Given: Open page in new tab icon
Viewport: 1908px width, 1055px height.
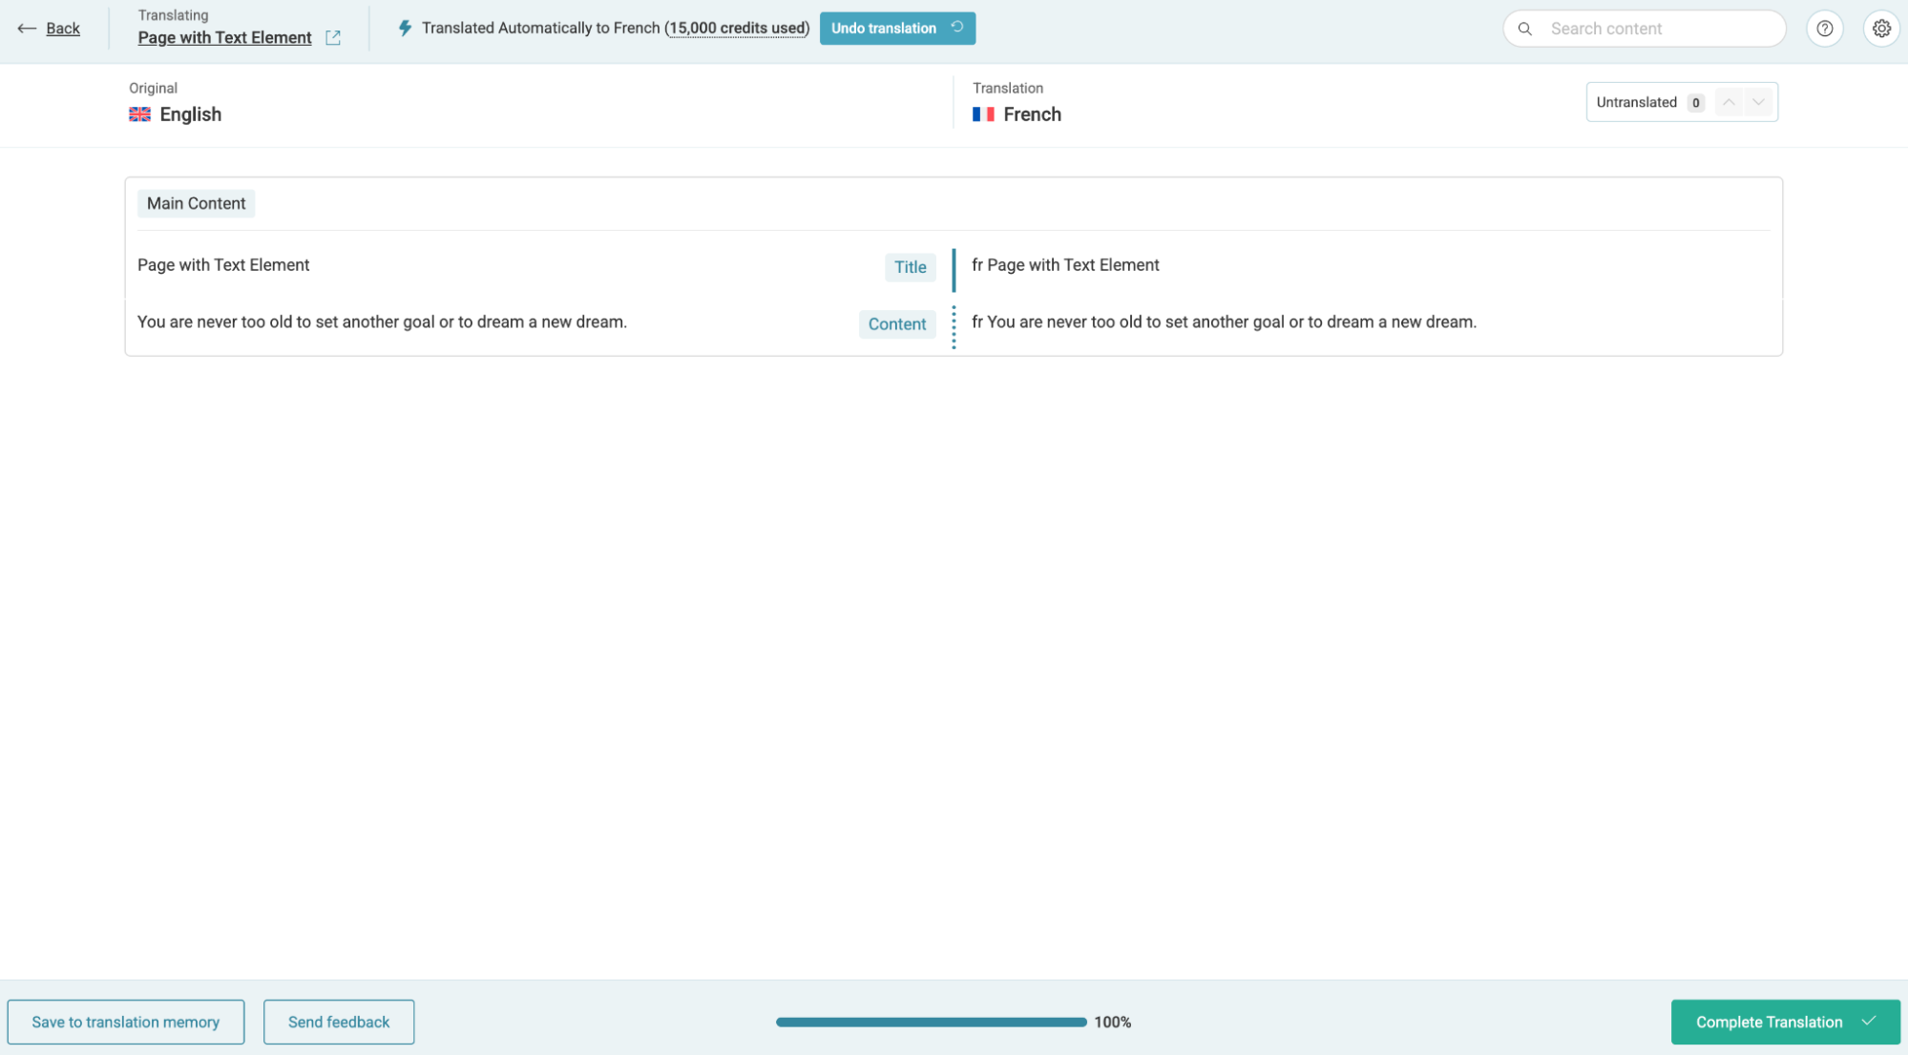Looking at the screenshot, I should 333,37.
